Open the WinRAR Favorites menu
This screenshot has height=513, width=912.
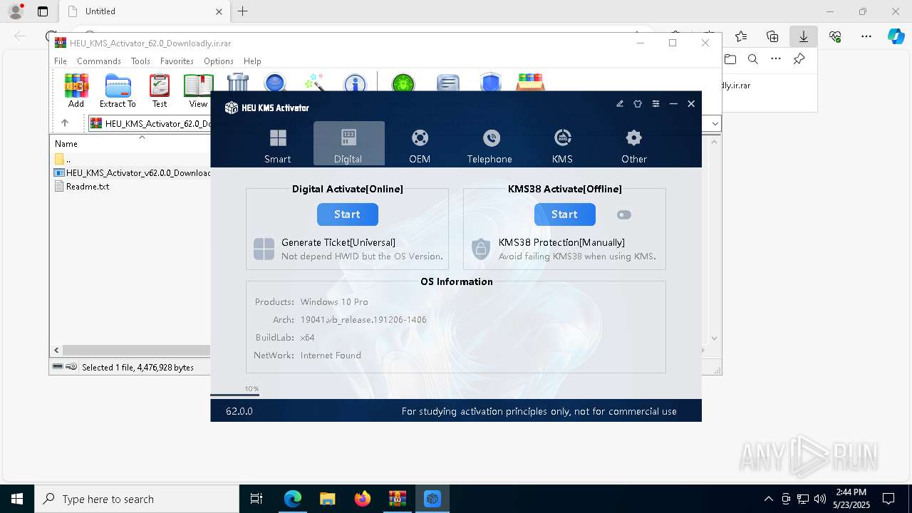pyautogui.click(x=177, y=61)
